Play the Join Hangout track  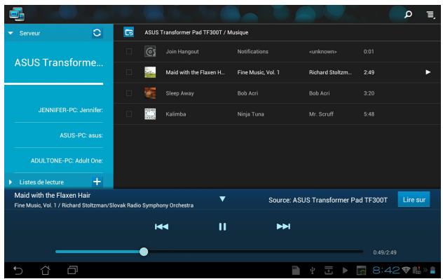[182, 51]
